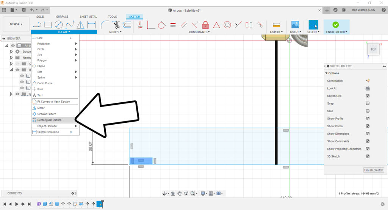
Task: Select Mirror in the Create menu
Action: click(x=55, y=108)
